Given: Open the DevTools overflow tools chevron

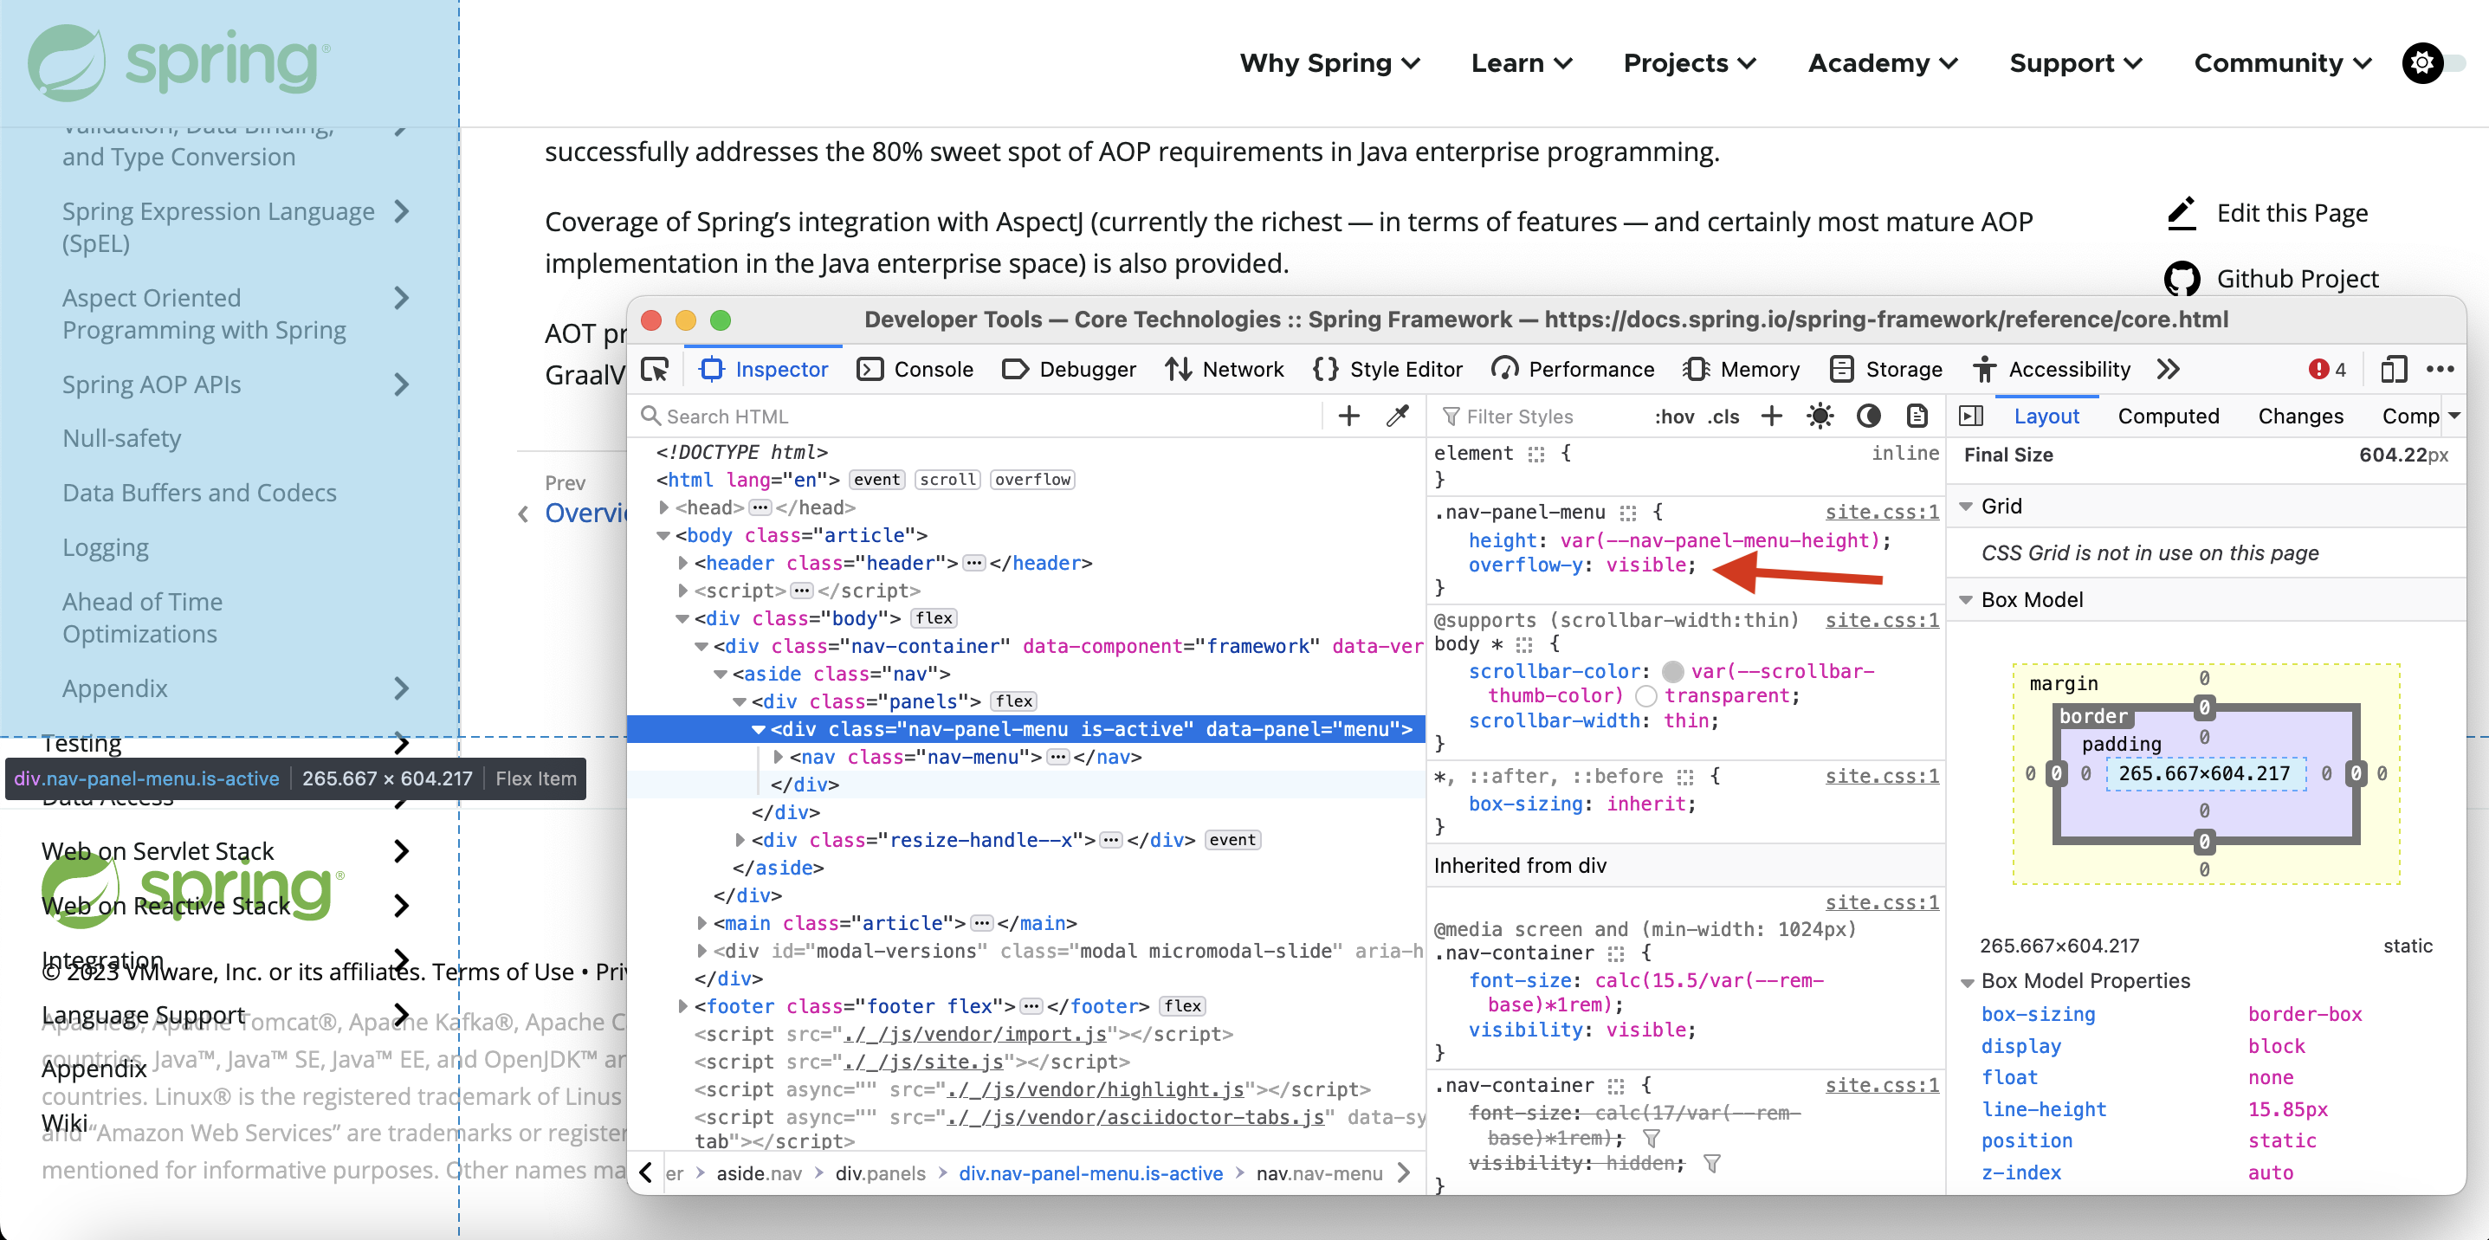Looking at the screenshot, I should click(x=2167, y=369).
